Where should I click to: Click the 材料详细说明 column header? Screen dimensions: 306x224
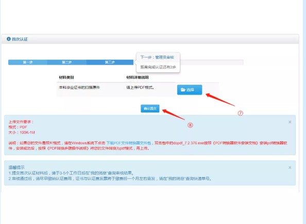[x=138, y=78]
